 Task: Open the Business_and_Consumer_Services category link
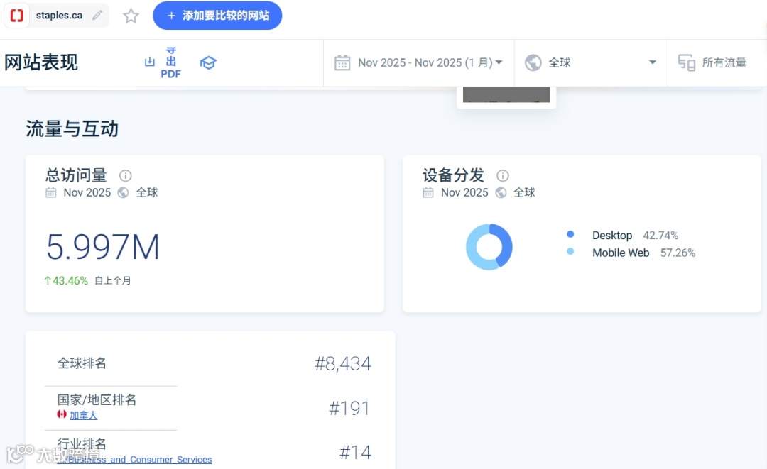click(134, 460)
